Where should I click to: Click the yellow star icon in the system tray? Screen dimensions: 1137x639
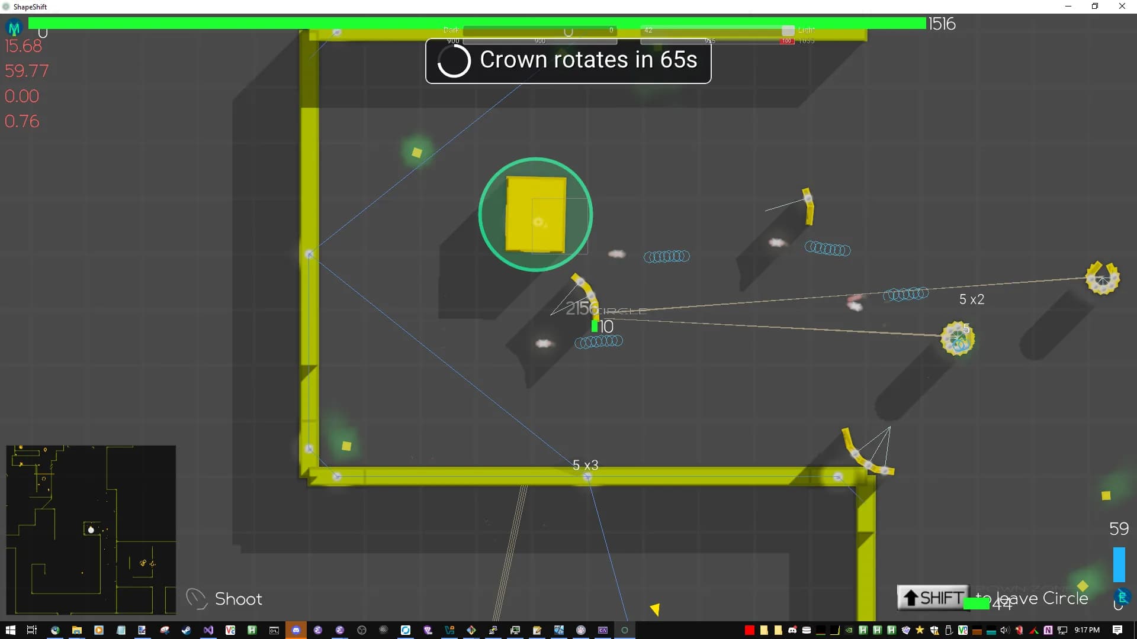920,630
